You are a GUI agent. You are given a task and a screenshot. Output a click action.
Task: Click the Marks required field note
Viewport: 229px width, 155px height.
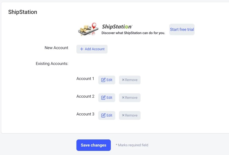[x=132, y=145]
